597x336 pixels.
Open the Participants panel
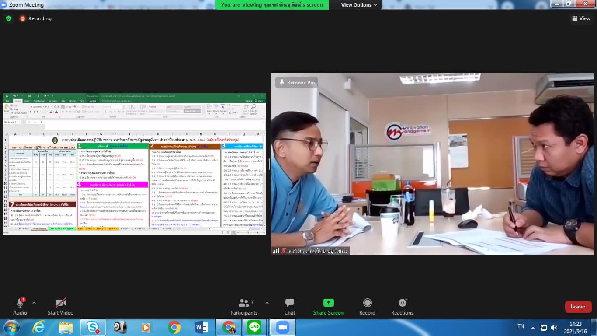tap(244, 303)
